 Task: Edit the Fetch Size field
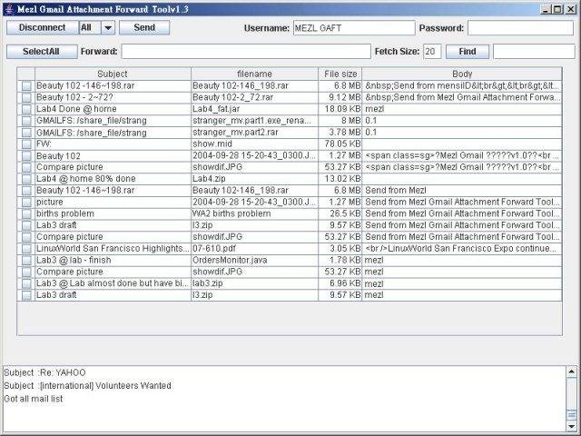tap(432, 52)
